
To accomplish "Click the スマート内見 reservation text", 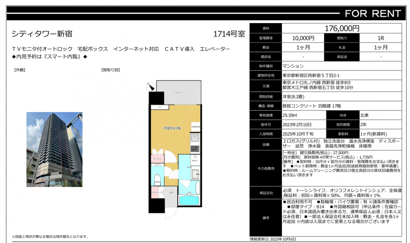I will pos(49,57).
